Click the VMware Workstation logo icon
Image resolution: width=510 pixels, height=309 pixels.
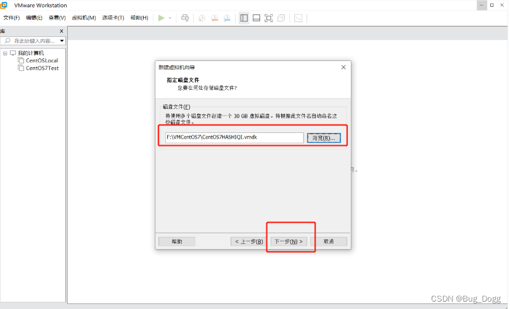click(4, 5)
